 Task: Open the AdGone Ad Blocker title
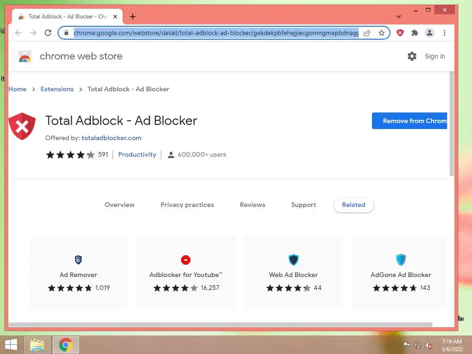[401, 275]
